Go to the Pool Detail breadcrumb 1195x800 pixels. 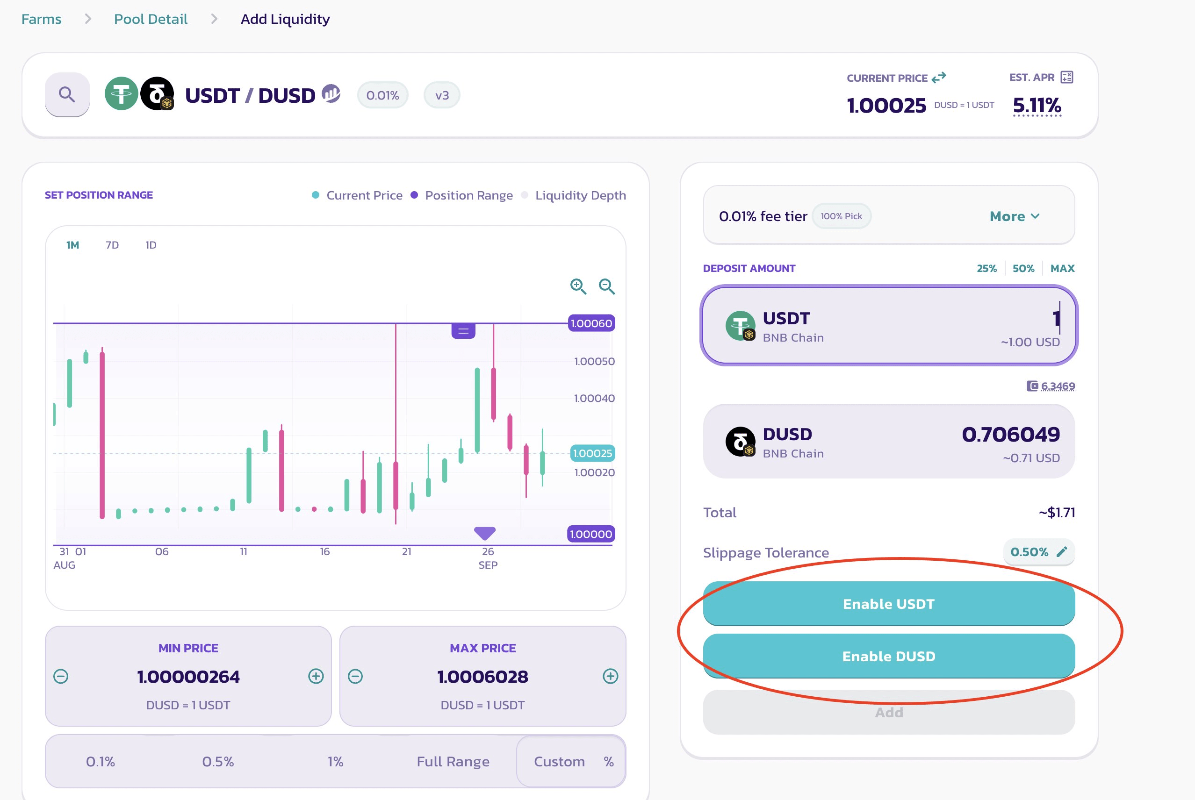pyautogui.click(x=151, y=19)
